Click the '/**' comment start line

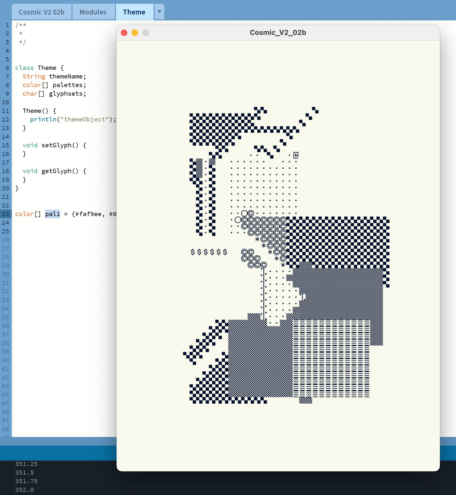pos(21,25)
